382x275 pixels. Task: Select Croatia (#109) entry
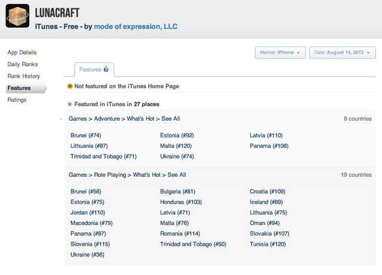click(x=267, y=191)
